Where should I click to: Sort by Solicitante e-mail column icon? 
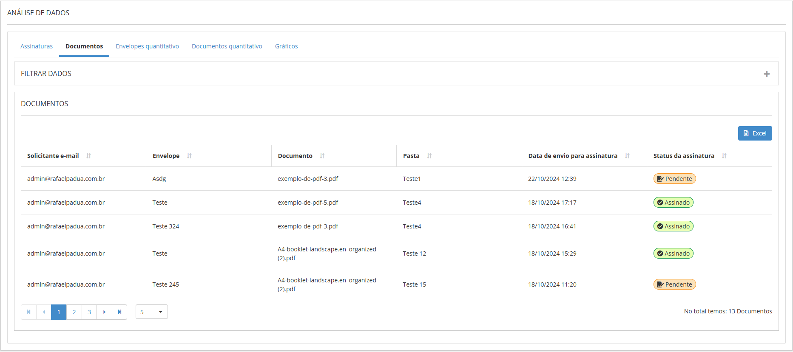point(88,156)
